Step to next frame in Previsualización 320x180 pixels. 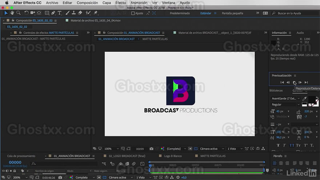(300, 82)
